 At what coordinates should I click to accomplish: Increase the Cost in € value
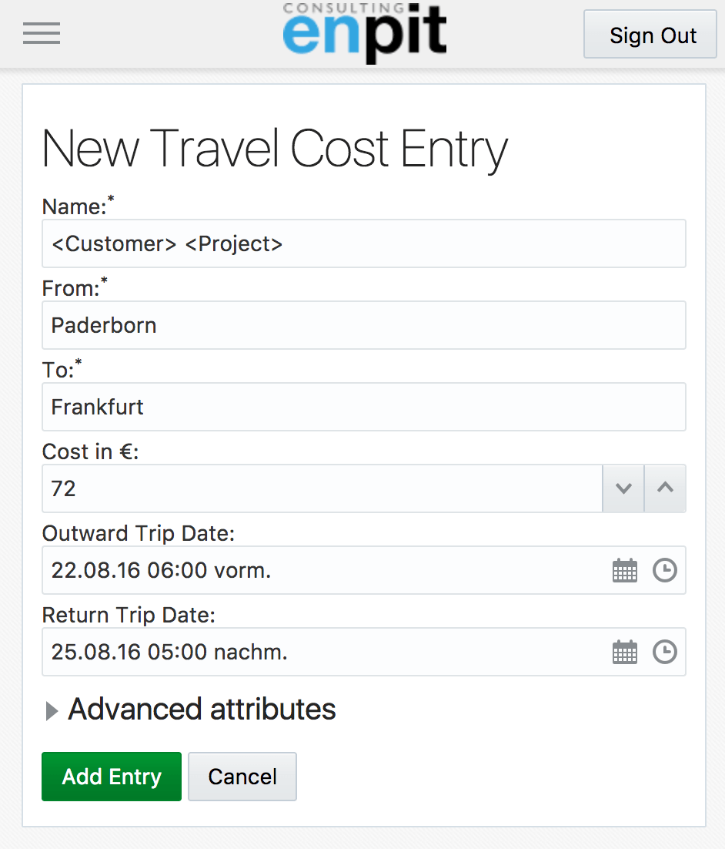pyautogui.click(x=665, y=488)
